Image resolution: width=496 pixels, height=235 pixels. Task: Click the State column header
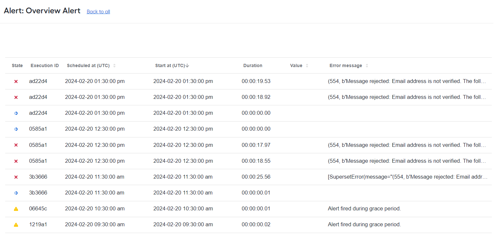coord(17,65)
